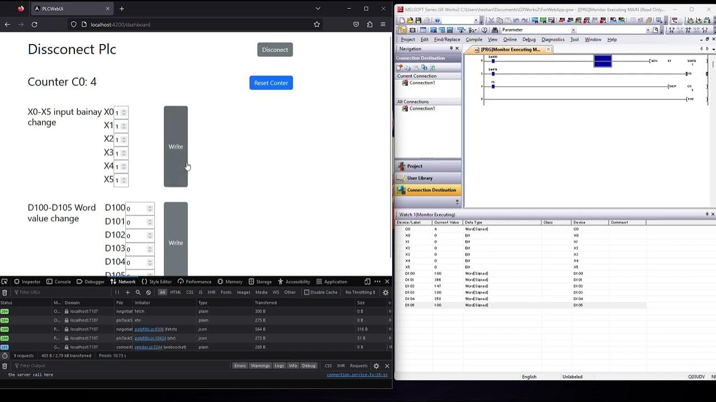Open network panel settings gear
This screenshot has width=716, height=402.
click(x=385, y=292)
